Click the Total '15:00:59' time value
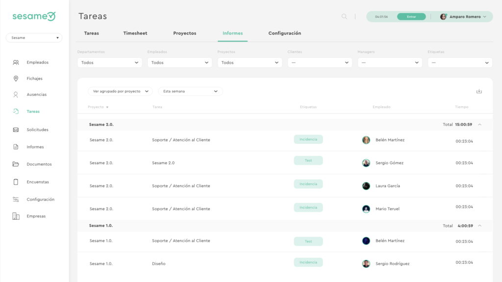This screenshot has height=282, width=502. tap(464, 124)
